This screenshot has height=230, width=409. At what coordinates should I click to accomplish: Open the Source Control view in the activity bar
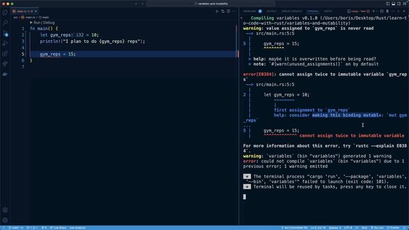point(5,33)
